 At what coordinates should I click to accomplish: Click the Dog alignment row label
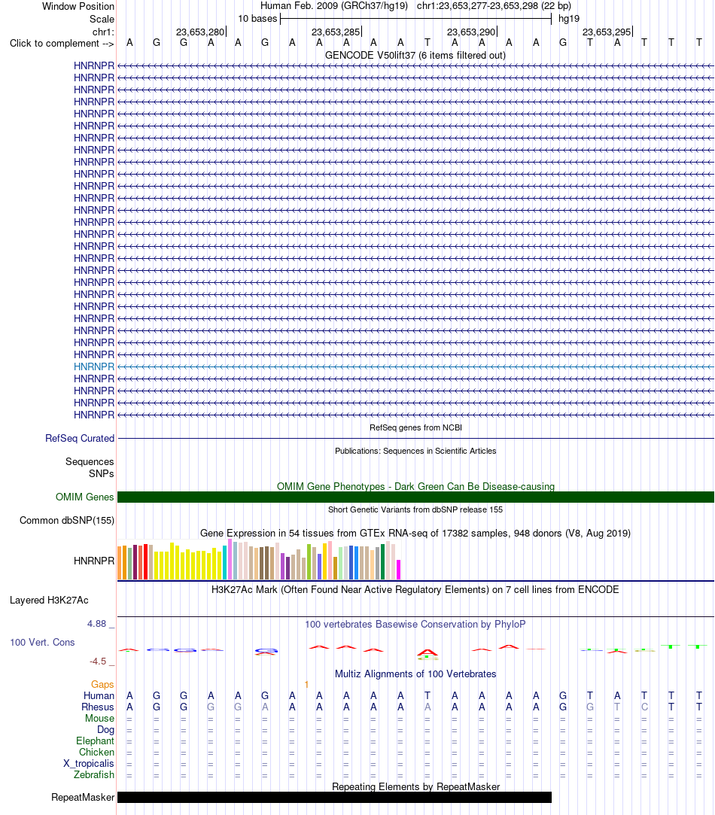pyautogui.click(x=105, y=730)
